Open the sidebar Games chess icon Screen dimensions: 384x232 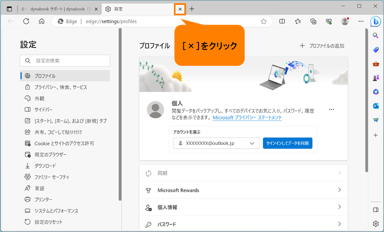point(376,78)
